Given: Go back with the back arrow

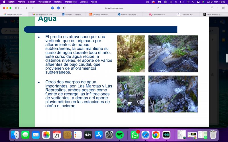Looking at the screenshot, I should (27, 8).
